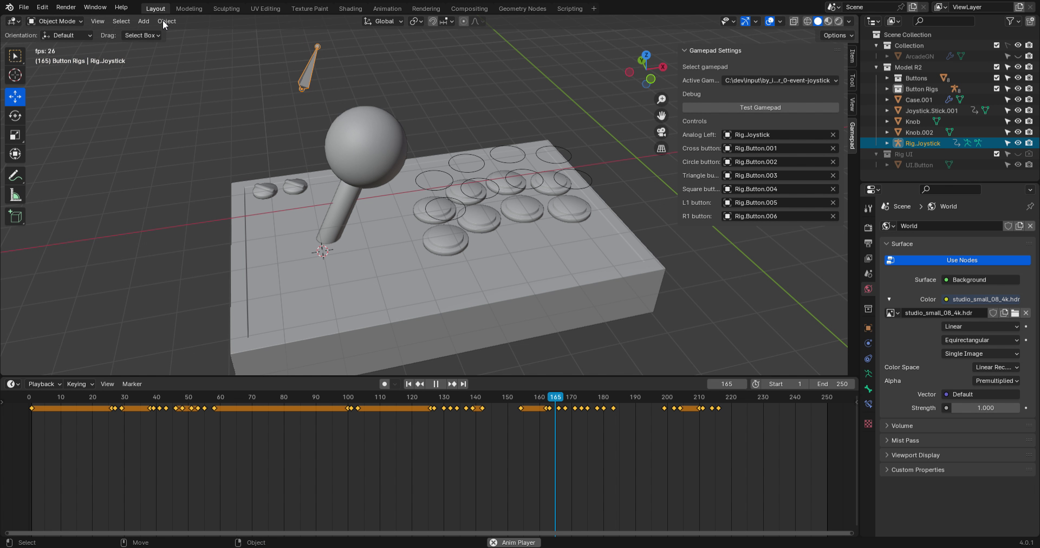Select the Move tool in the toolbar
Image resolution: width=1040 pixels, height=548 pixels.
pyautogui.click(x=15, y=96)
